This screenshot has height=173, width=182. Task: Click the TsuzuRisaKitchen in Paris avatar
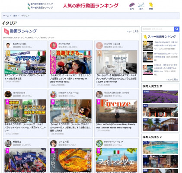pos(99,94)
